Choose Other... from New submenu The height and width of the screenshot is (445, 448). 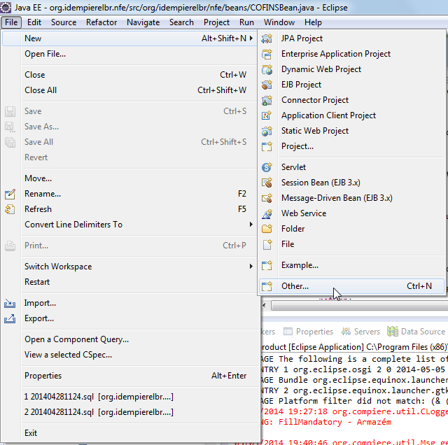click(x=295, y=286)
